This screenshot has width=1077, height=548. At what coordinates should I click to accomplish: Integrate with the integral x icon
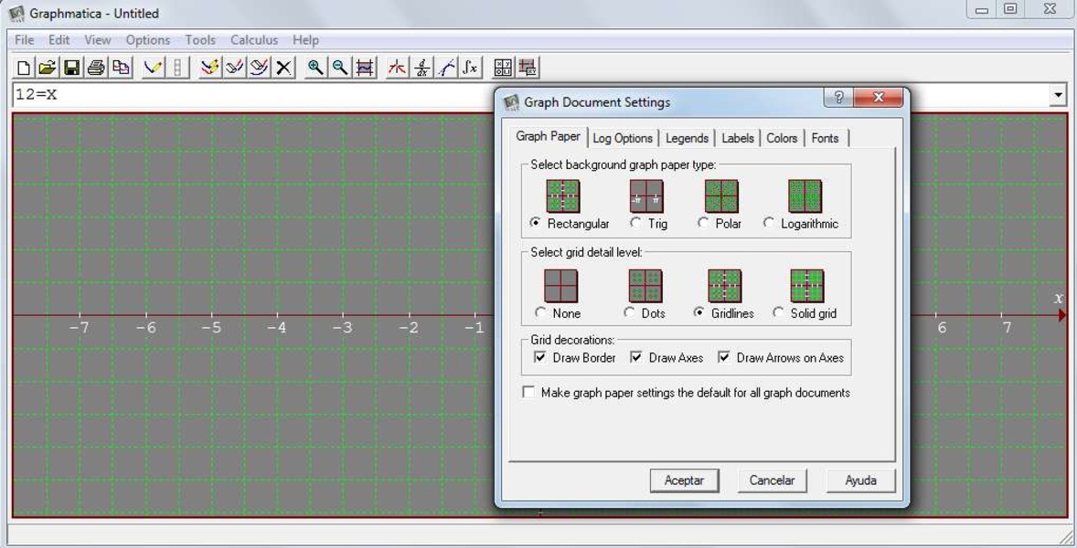point(471,68)
